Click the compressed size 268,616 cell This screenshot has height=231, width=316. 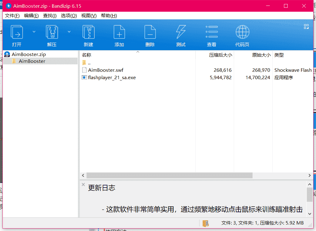(222, 70)
